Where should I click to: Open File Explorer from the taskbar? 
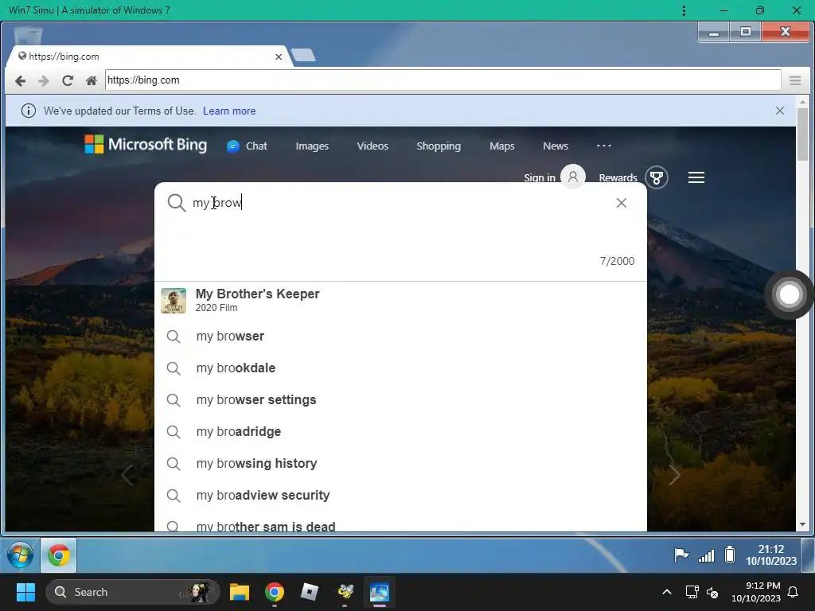point(240,592)
